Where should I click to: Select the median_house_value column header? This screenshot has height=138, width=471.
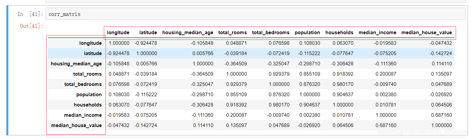427,33
